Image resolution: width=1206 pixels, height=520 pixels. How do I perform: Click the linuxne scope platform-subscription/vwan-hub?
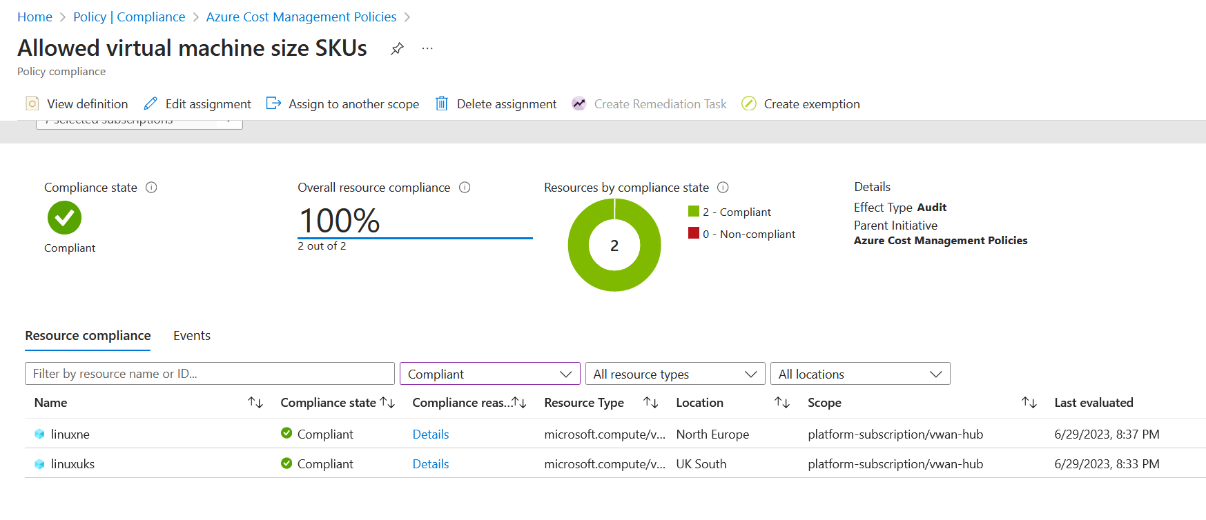tap(895, 434)
